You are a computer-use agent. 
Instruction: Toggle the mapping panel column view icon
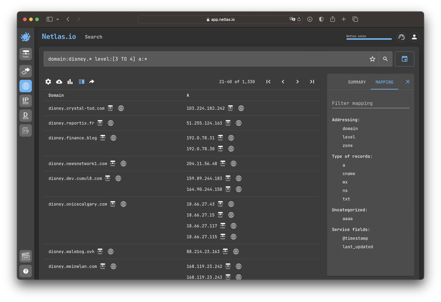point(81,82)
